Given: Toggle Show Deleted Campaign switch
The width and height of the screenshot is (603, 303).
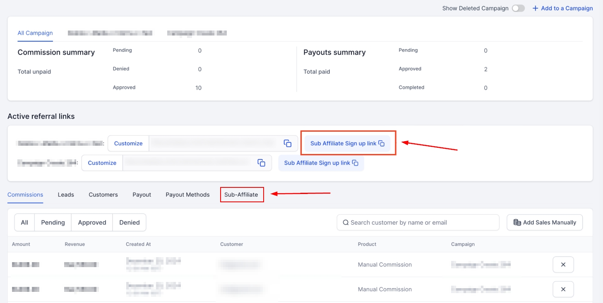Looking at the screenshot, I should 518,8.
